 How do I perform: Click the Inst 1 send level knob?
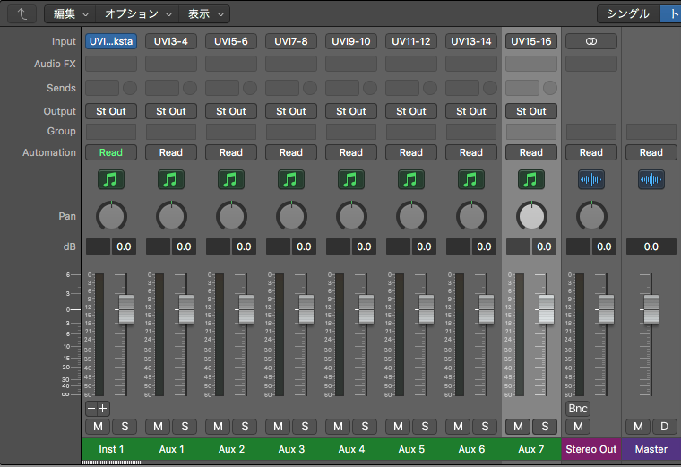(130, 88)
